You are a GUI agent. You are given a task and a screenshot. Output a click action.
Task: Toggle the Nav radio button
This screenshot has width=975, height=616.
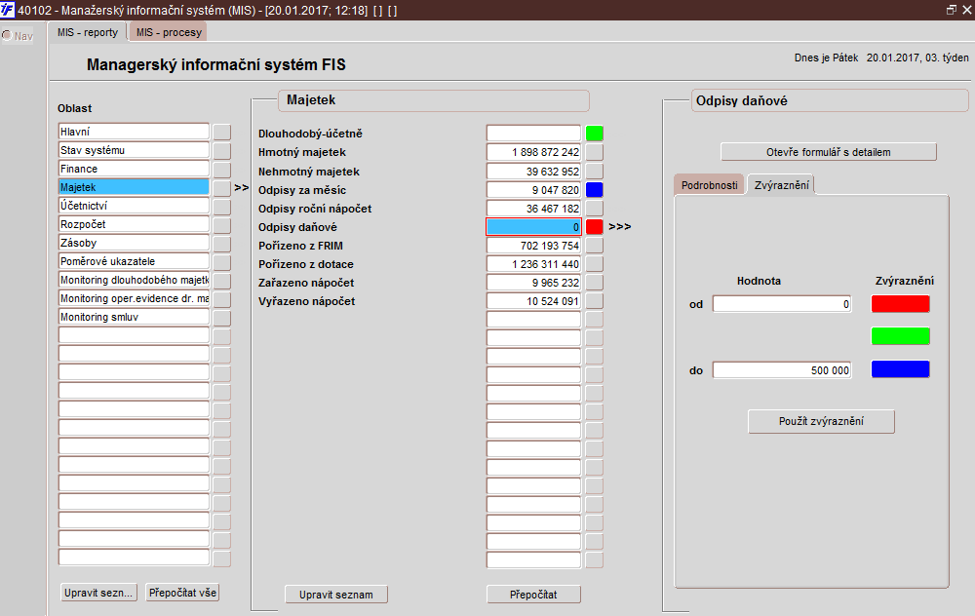coord(7,36)
